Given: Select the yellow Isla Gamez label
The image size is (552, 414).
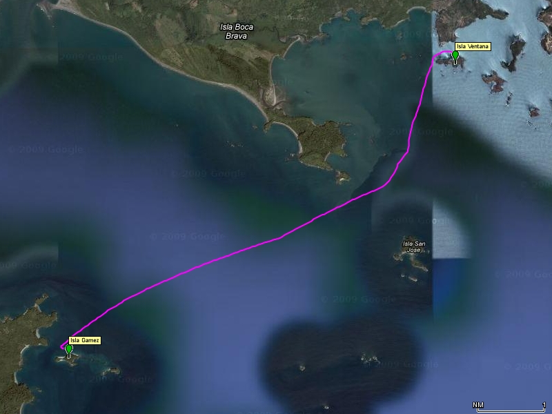Looking at the screenshot, I should pos(84,340).
